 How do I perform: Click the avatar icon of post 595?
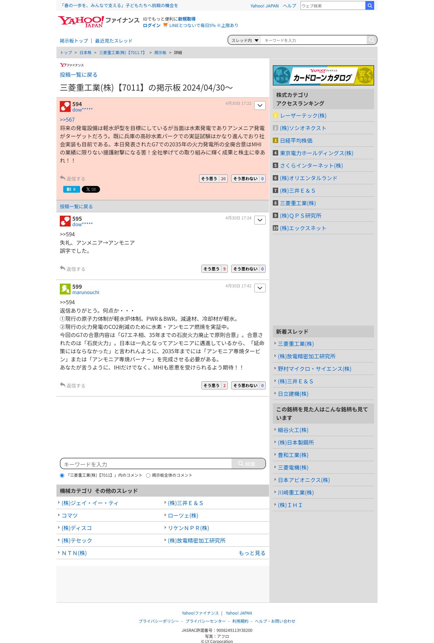pos(65,221)
